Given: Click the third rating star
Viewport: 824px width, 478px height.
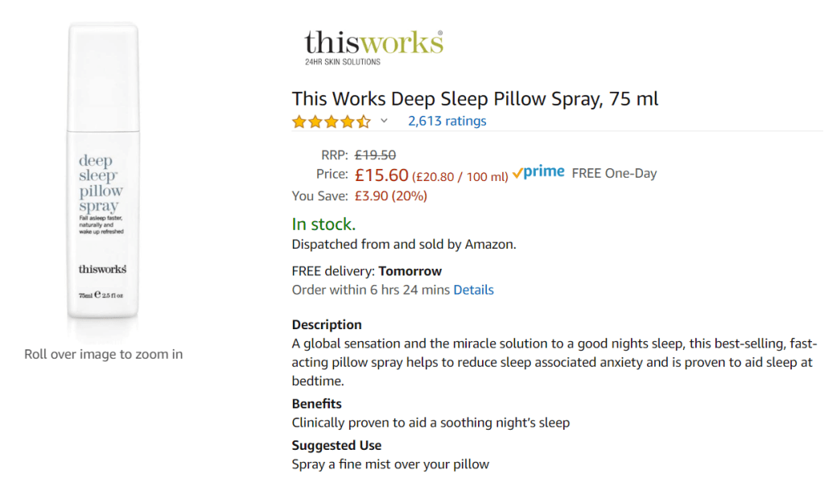Looking at the screenshot, I should pyautogui.click(x=332, y=121).
